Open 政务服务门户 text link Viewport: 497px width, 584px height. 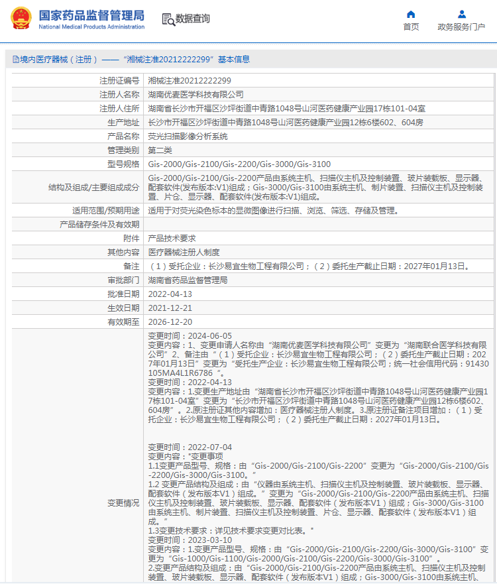click(461, 27)
